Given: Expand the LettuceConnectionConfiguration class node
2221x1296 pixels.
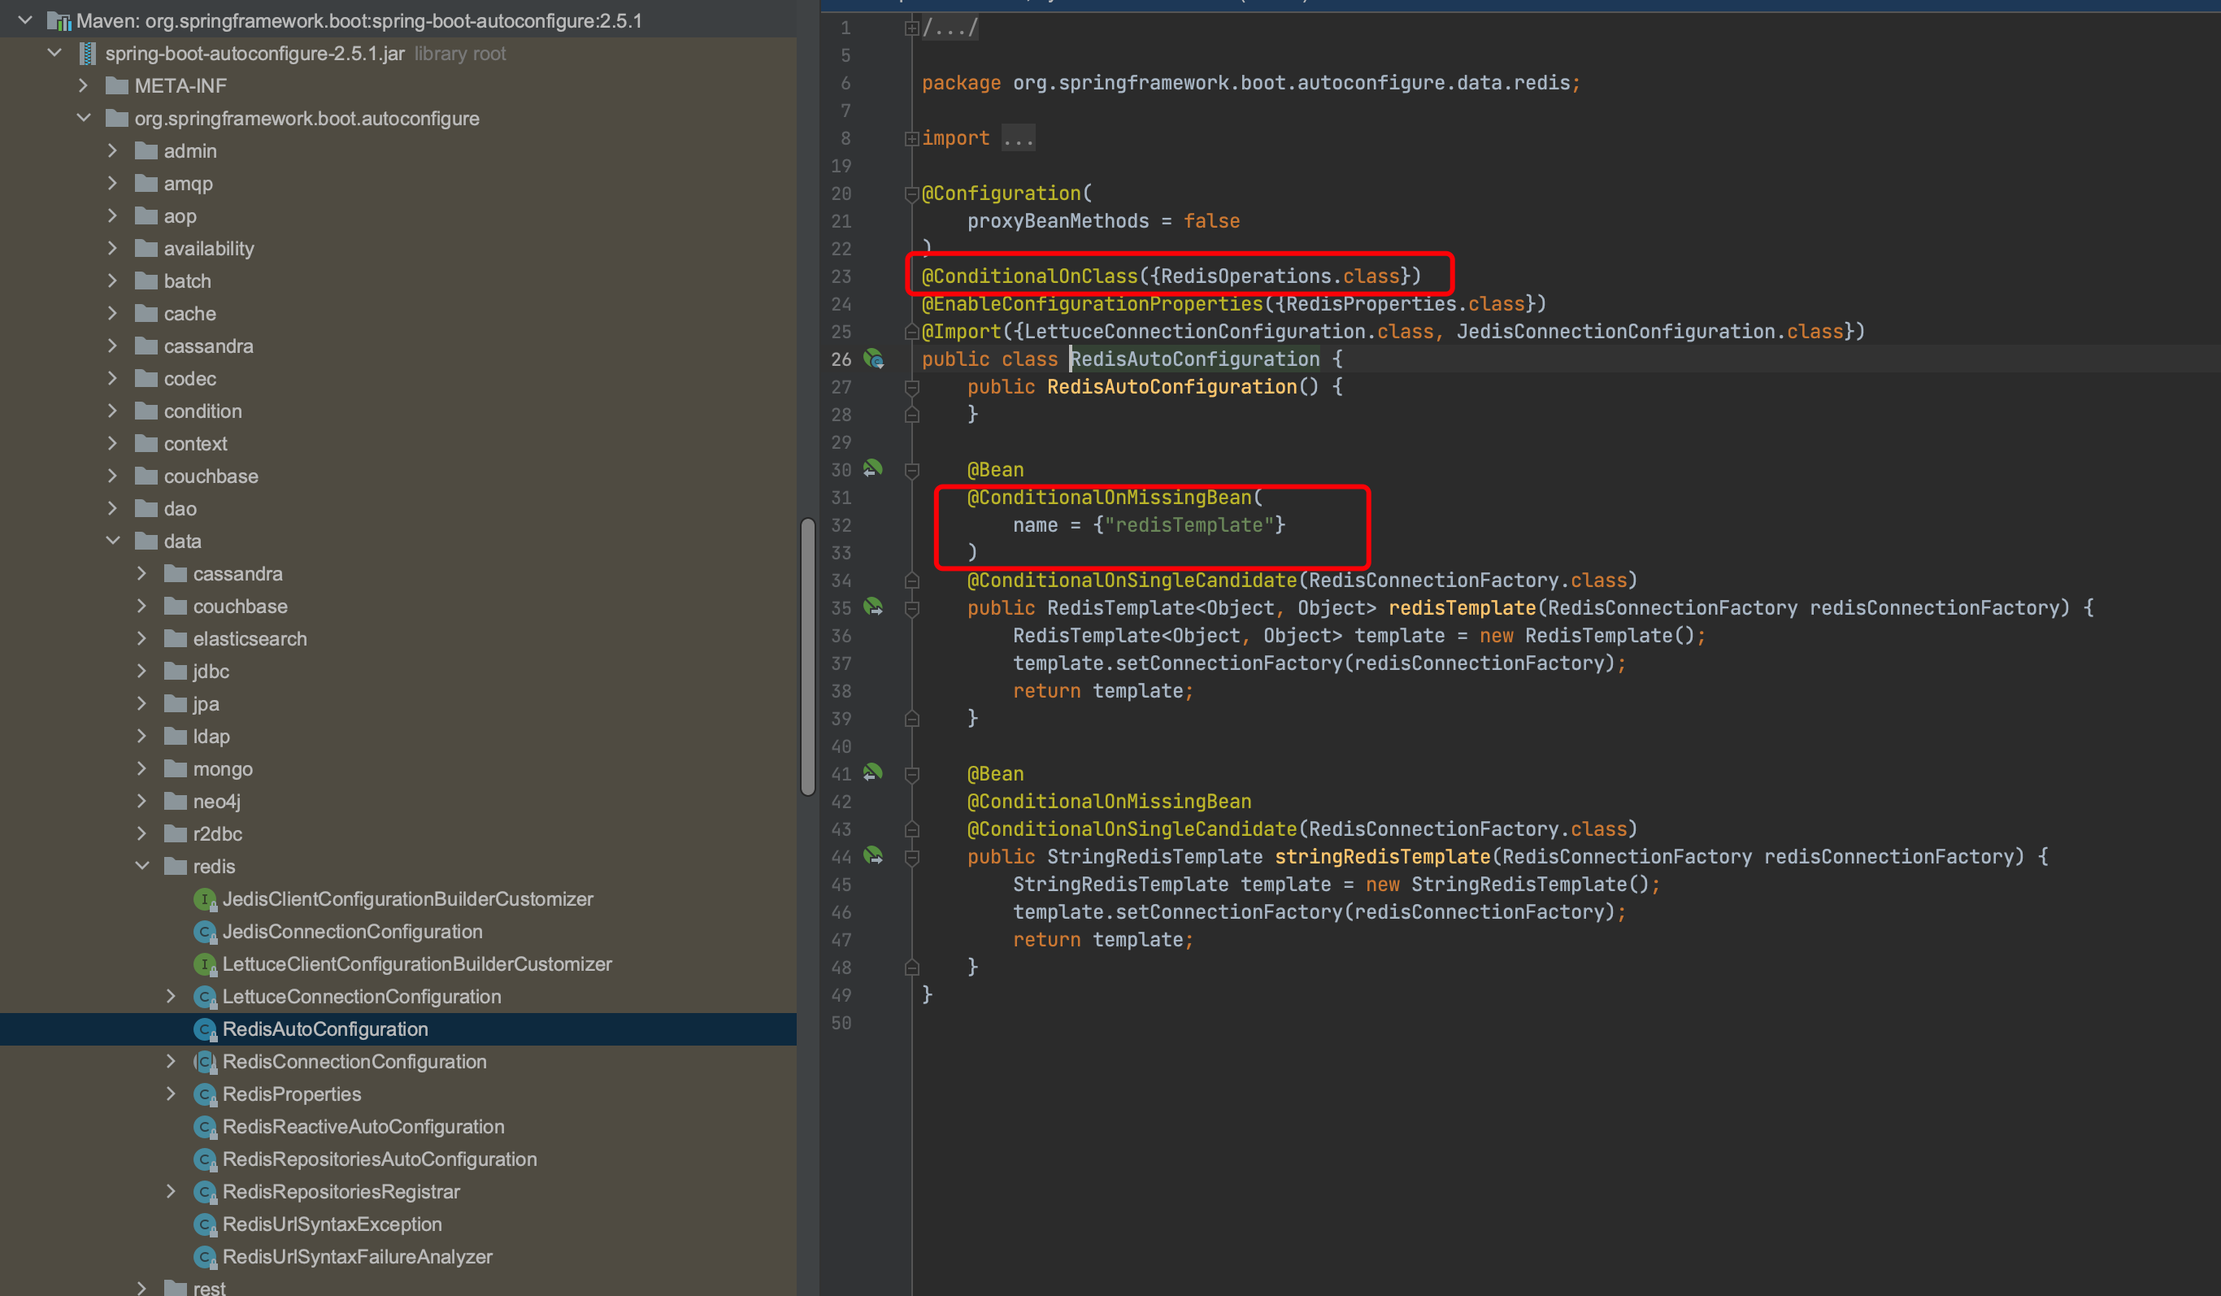Looking at the screenshot, I should (x=171, y=996).
